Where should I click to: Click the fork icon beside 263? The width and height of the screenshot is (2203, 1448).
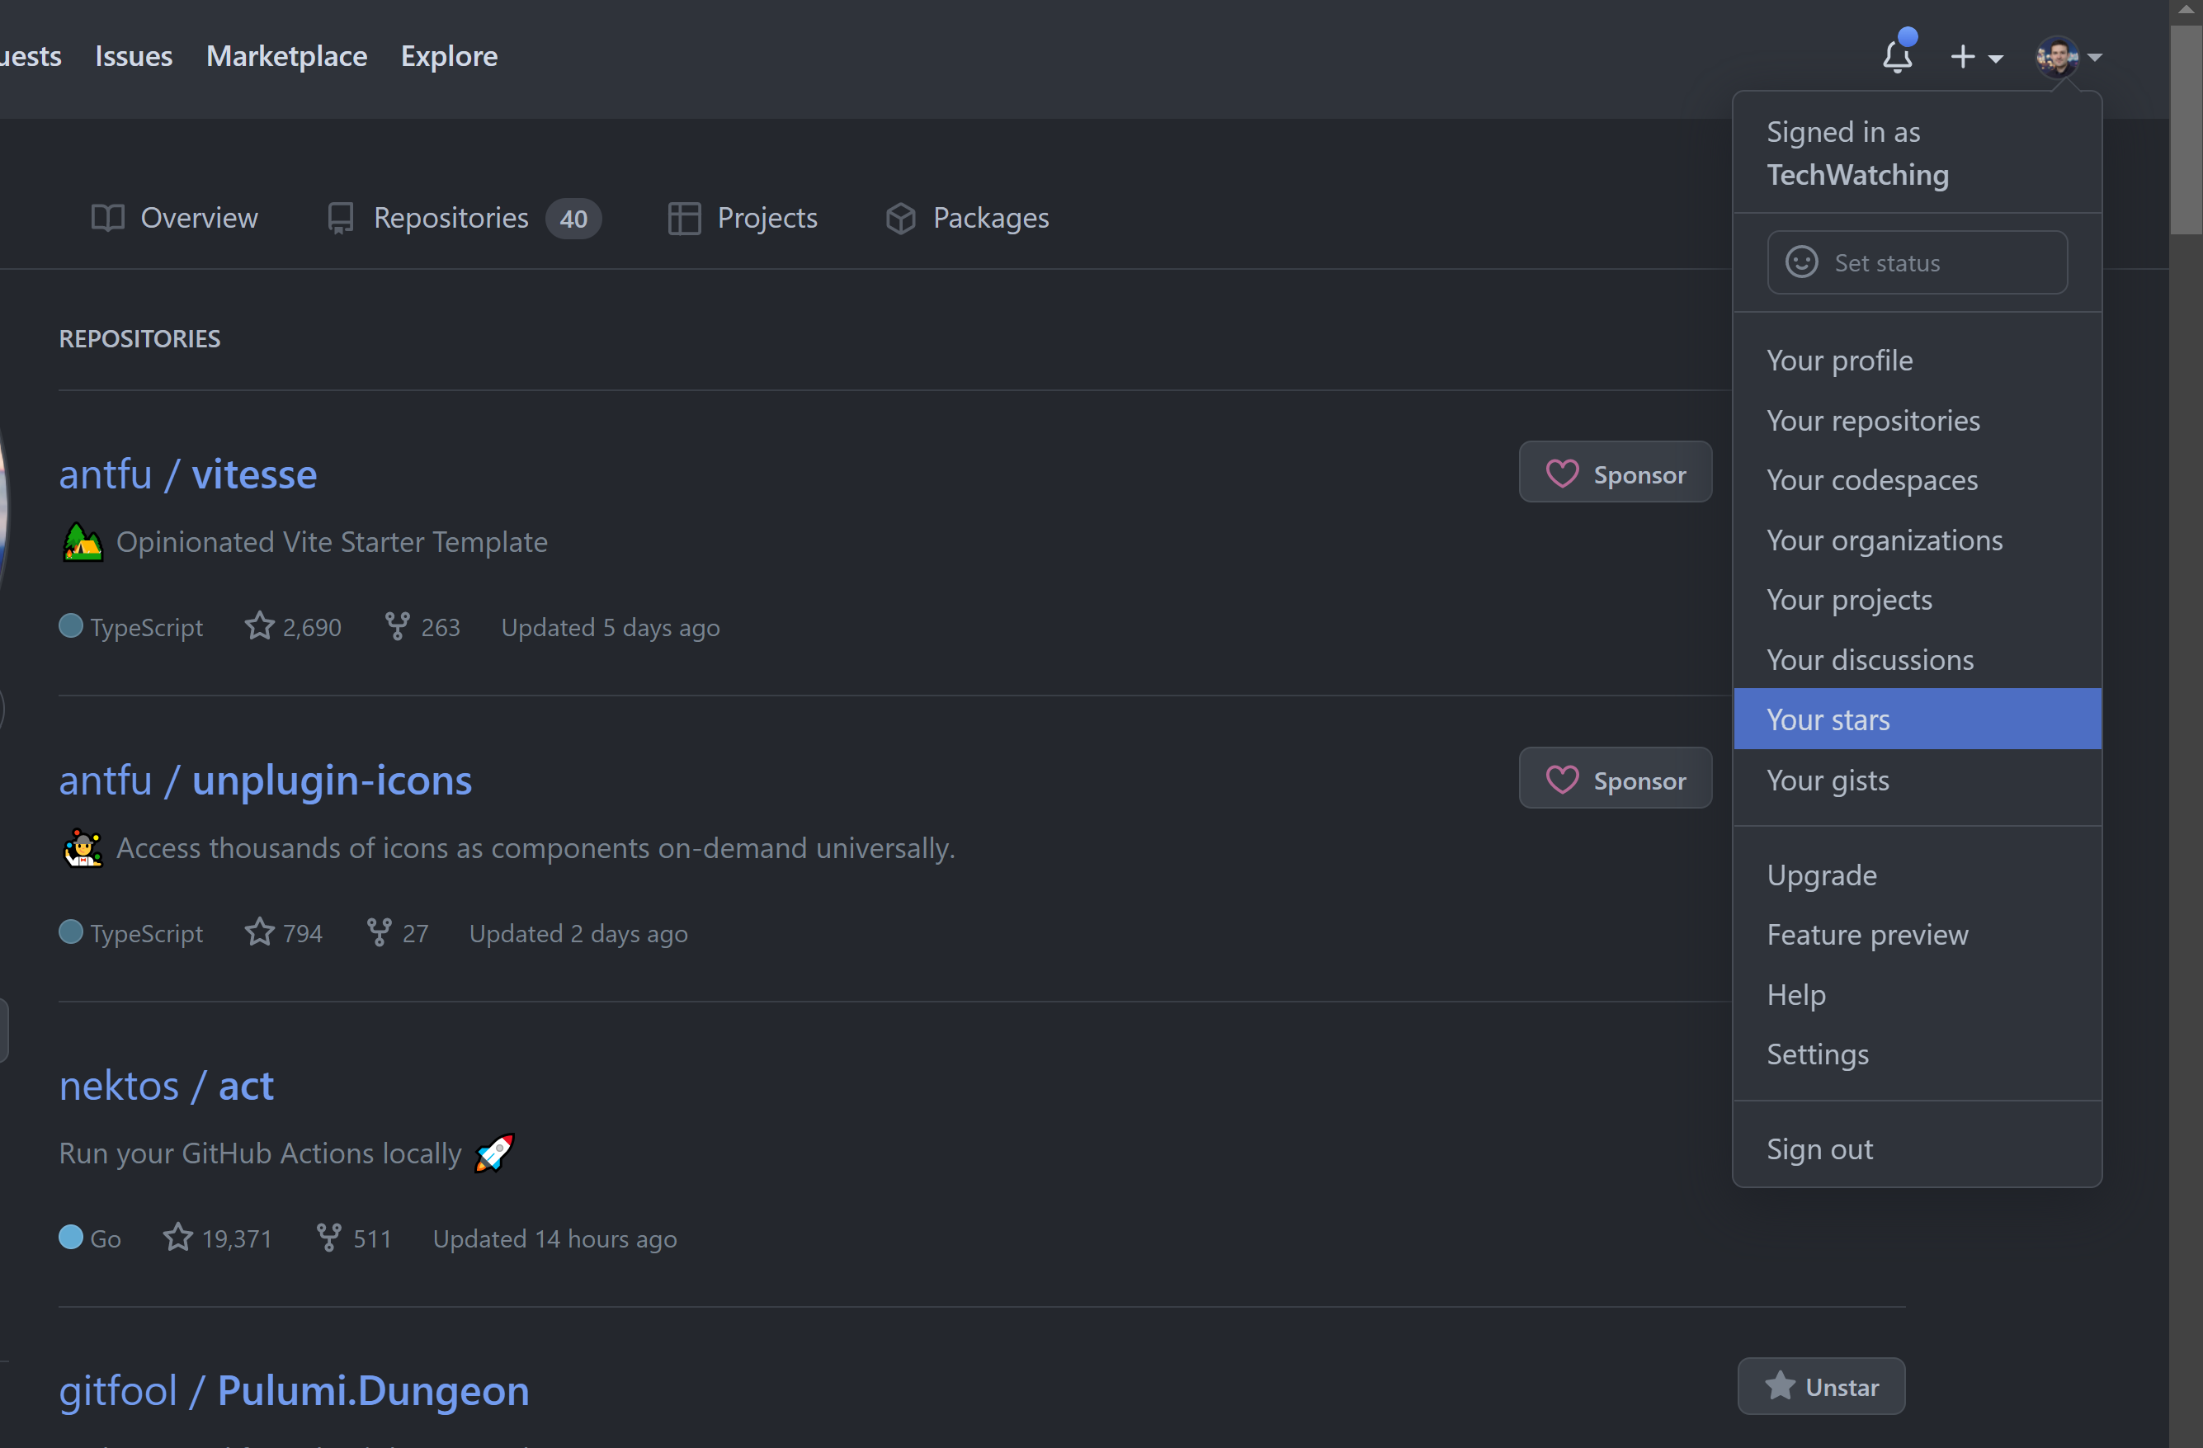(x=396, y=626)
